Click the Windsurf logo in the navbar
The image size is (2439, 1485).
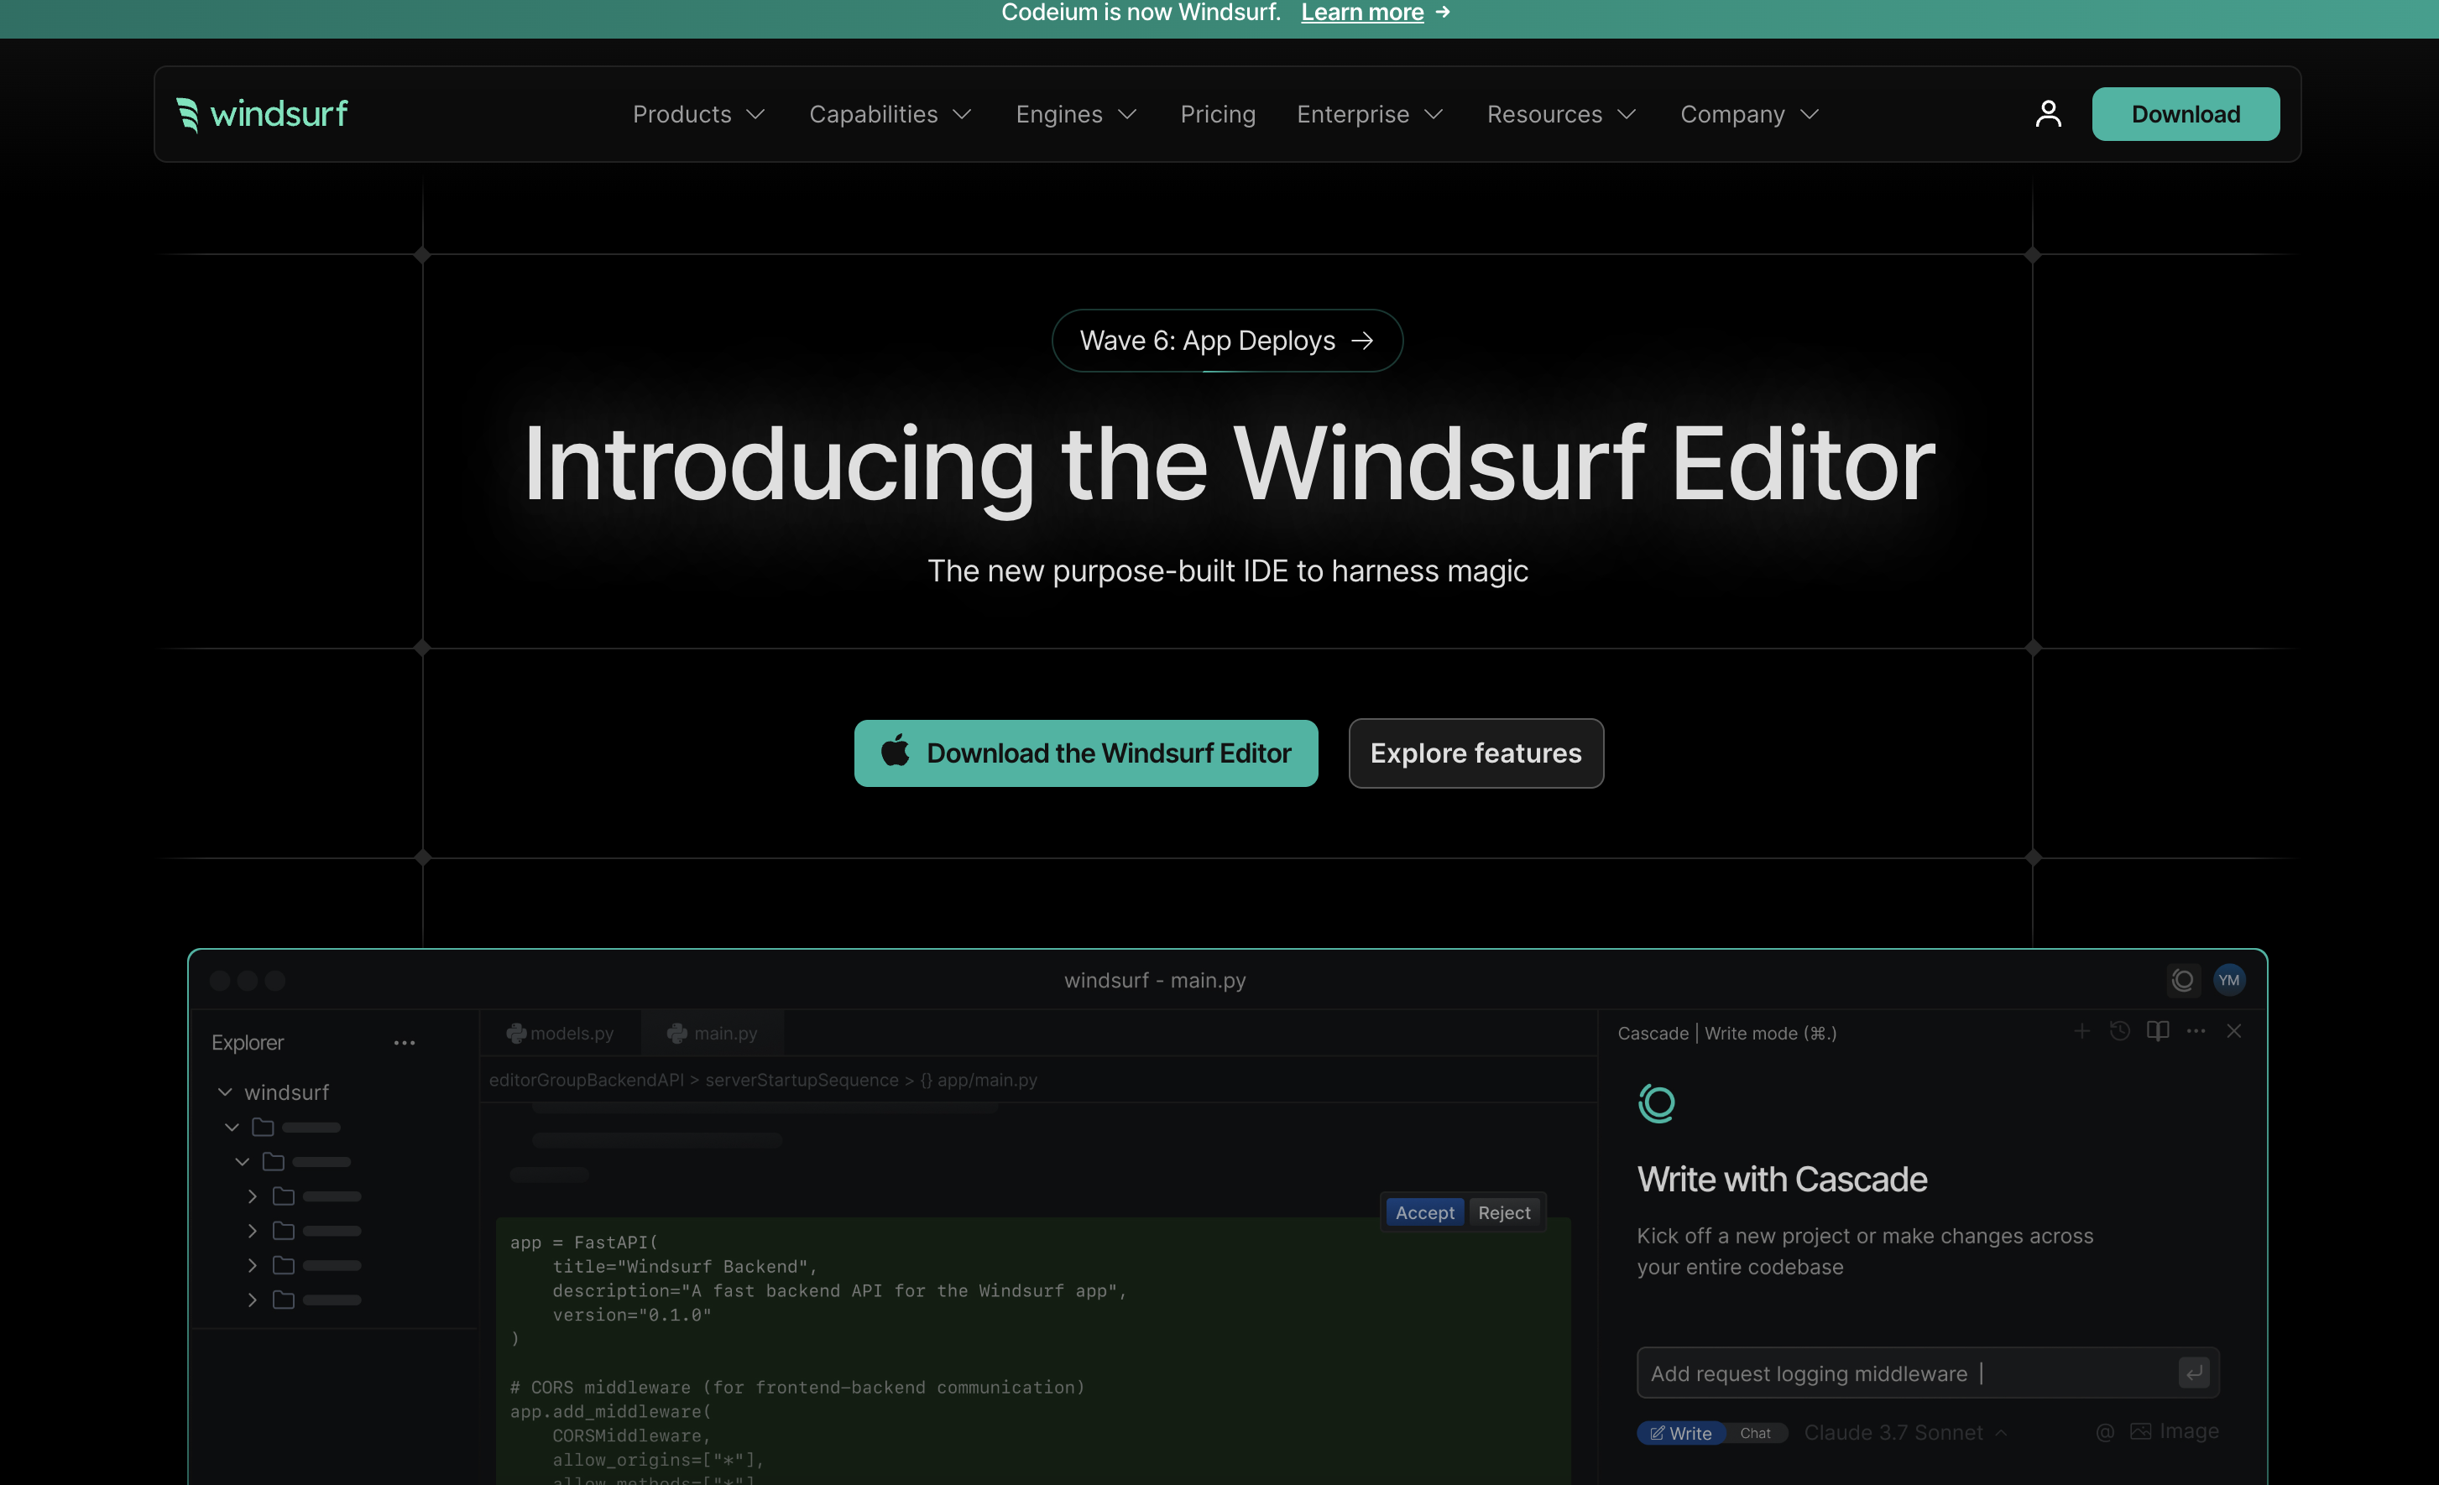pos(261,114)
